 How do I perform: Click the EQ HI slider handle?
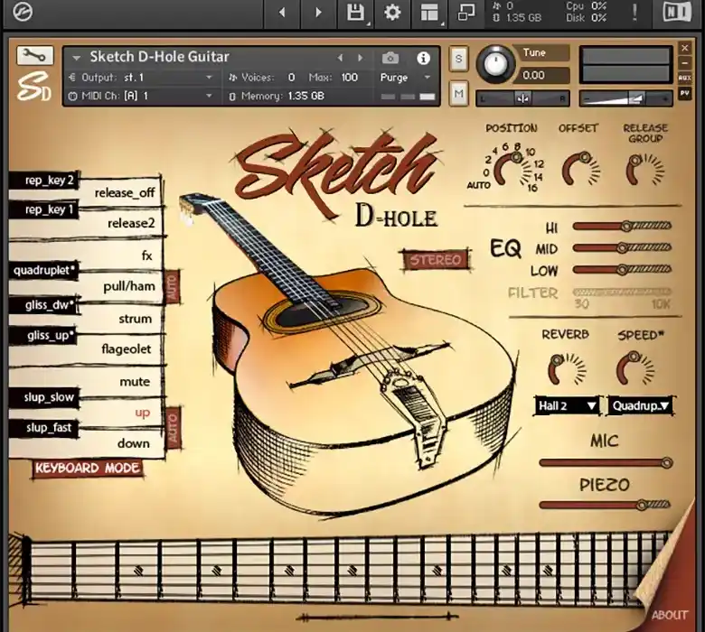coord(626,227)
